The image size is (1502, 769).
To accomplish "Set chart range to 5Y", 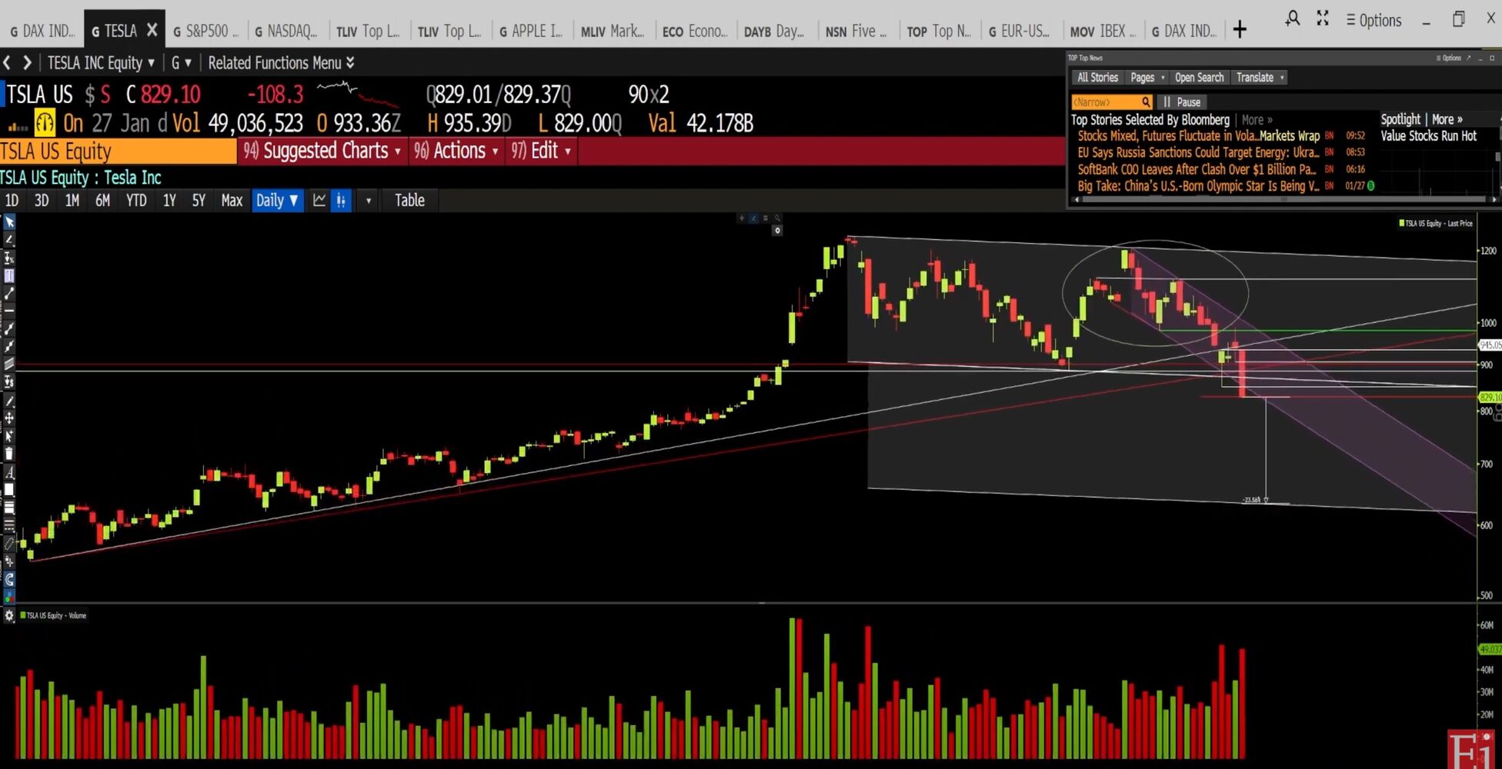I will click(x=199, y=200).
